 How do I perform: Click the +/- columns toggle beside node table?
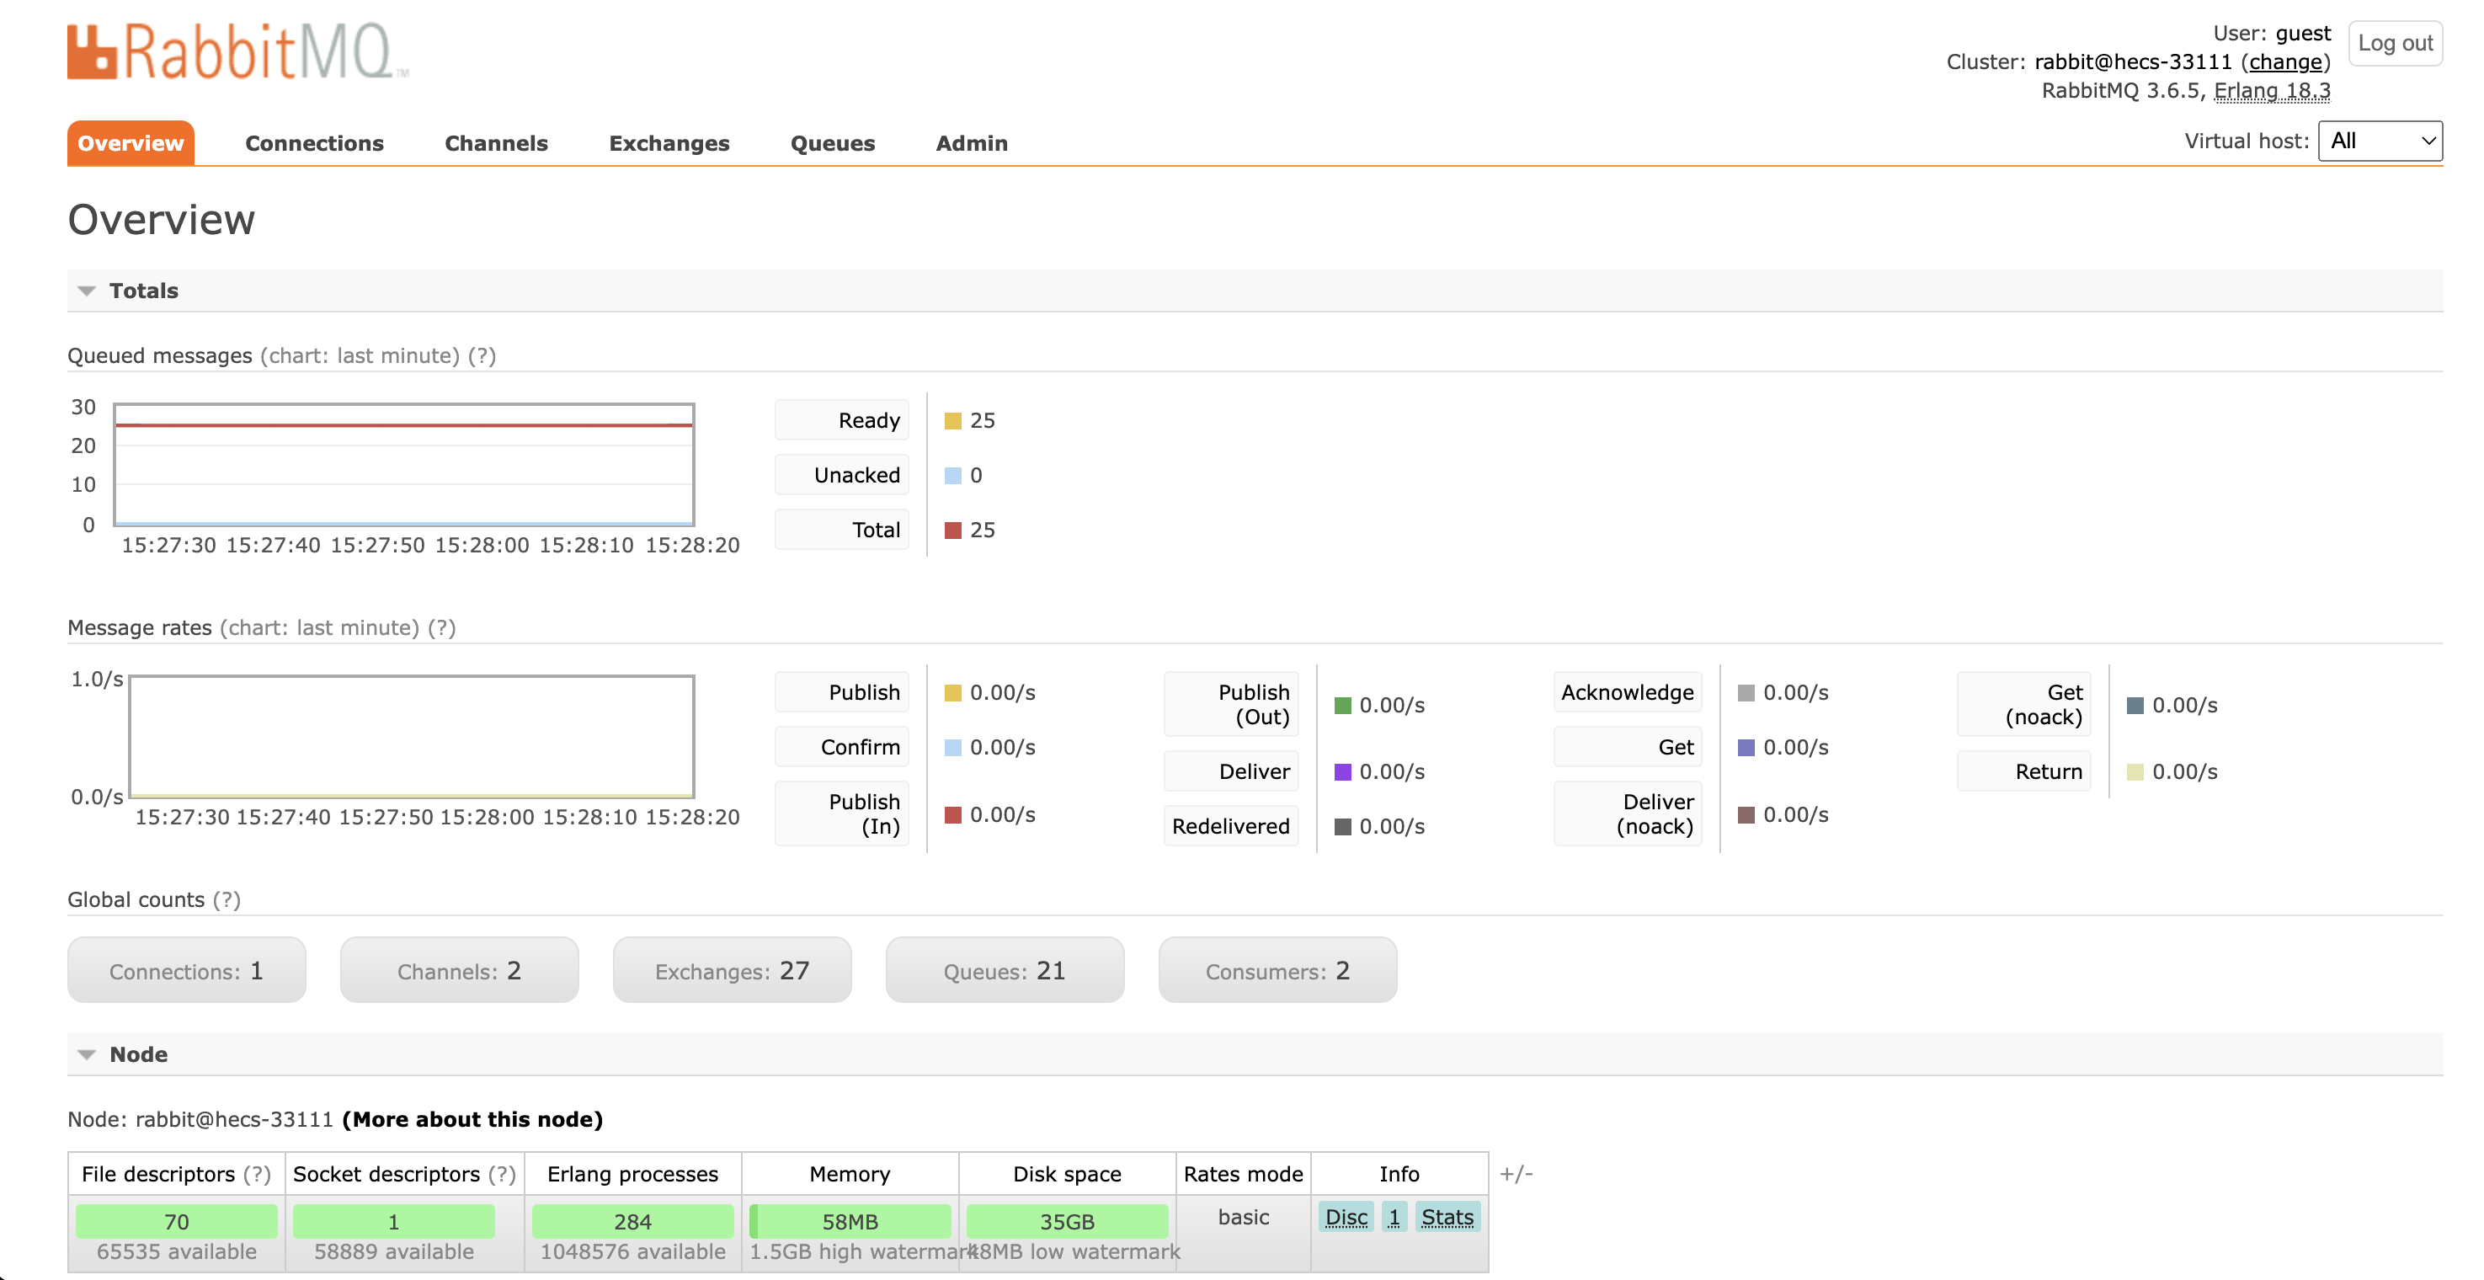pyautogui.click(x=1516, y=1174)
